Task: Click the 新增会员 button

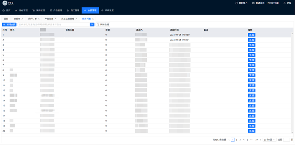Action: 9,24
